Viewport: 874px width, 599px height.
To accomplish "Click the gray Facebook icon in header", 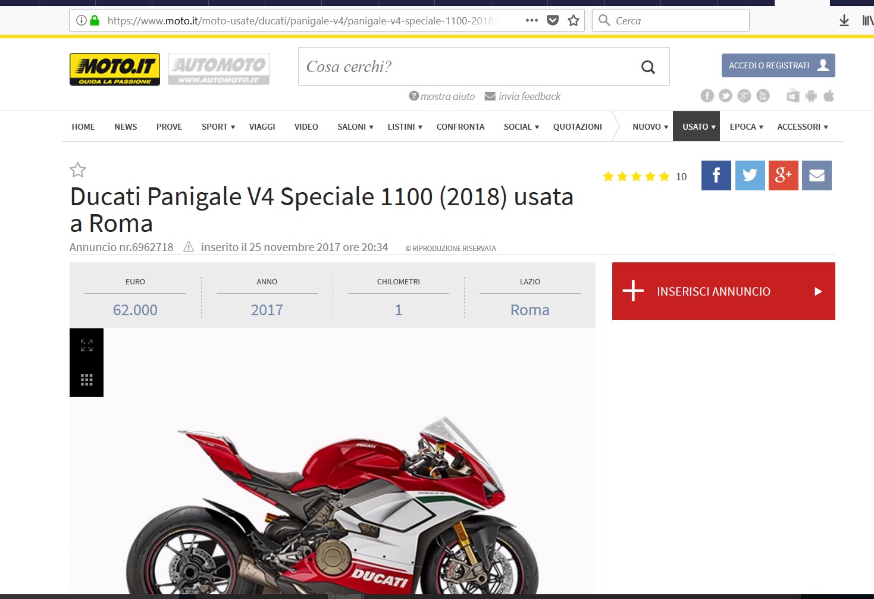I will 707,96.
